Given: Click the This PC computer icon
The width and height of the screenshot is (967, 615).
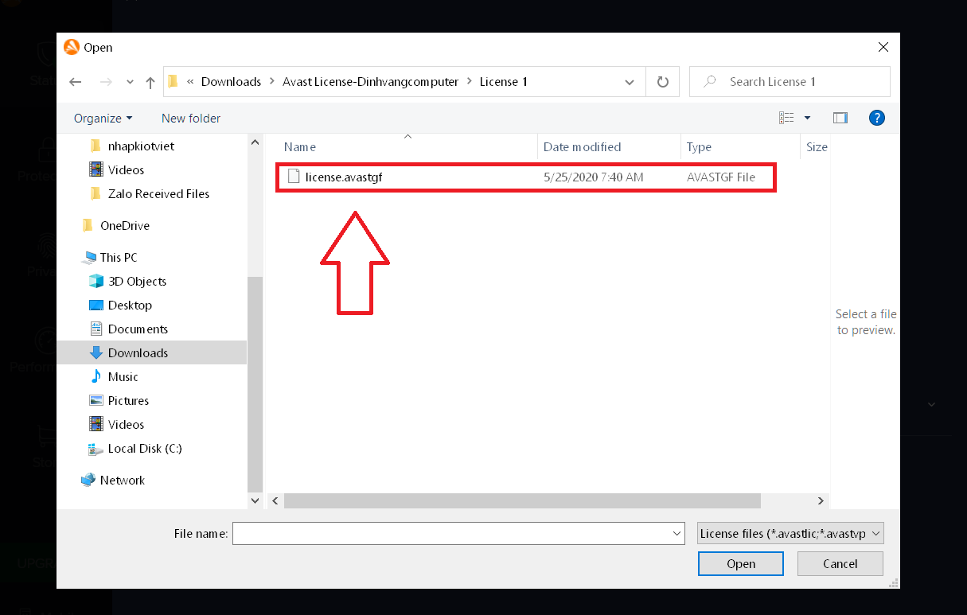Looking at the screenshot, I should [88, 257].
